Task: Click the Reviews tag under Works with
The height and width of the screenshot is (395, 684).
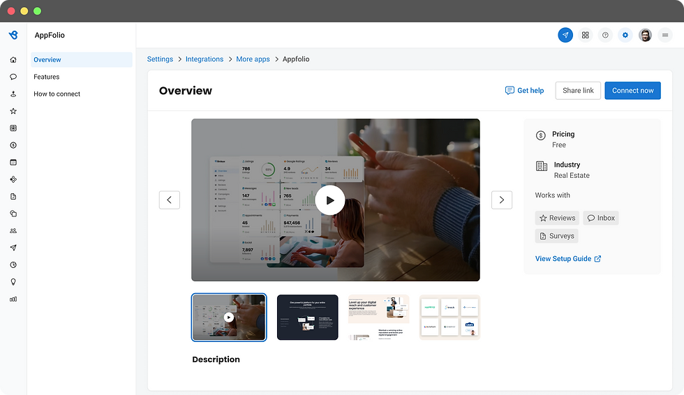Action: coord(557,218)
